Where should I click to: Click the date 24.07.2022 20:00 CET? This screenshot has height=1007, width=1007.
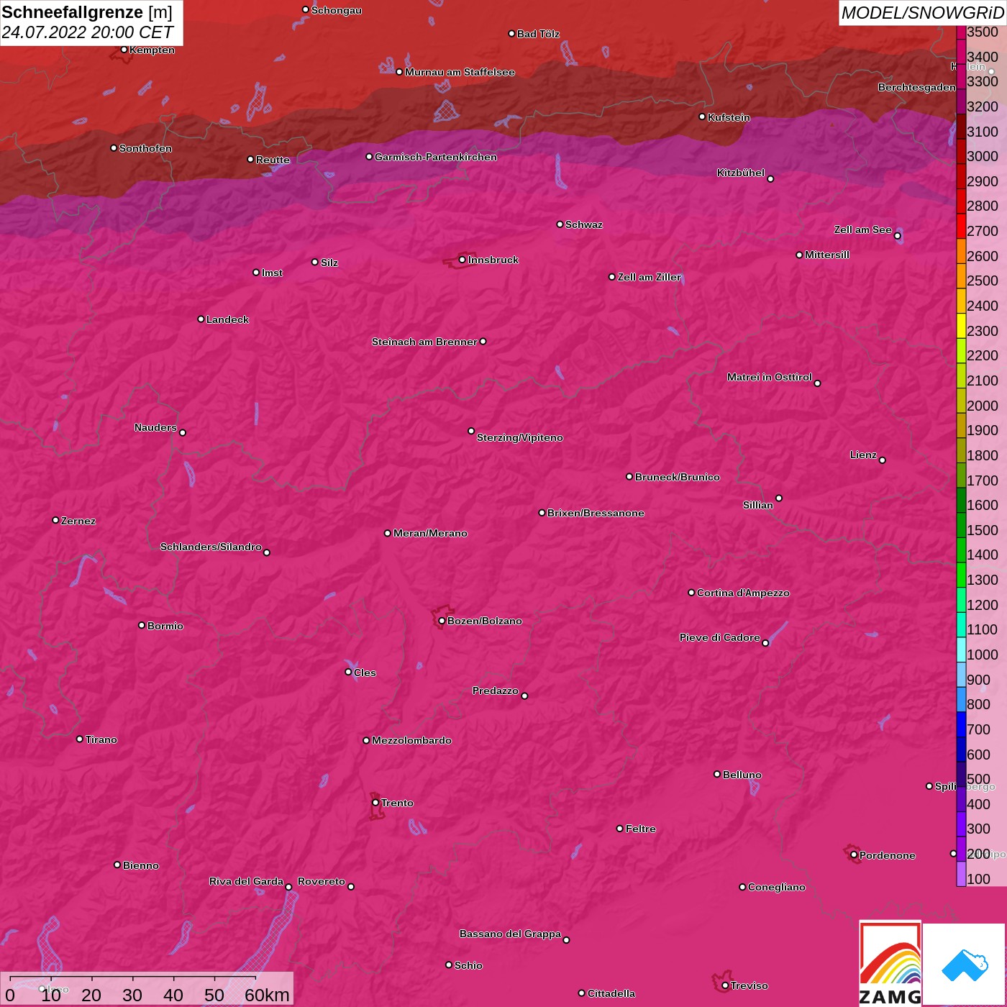click(87, 32)
